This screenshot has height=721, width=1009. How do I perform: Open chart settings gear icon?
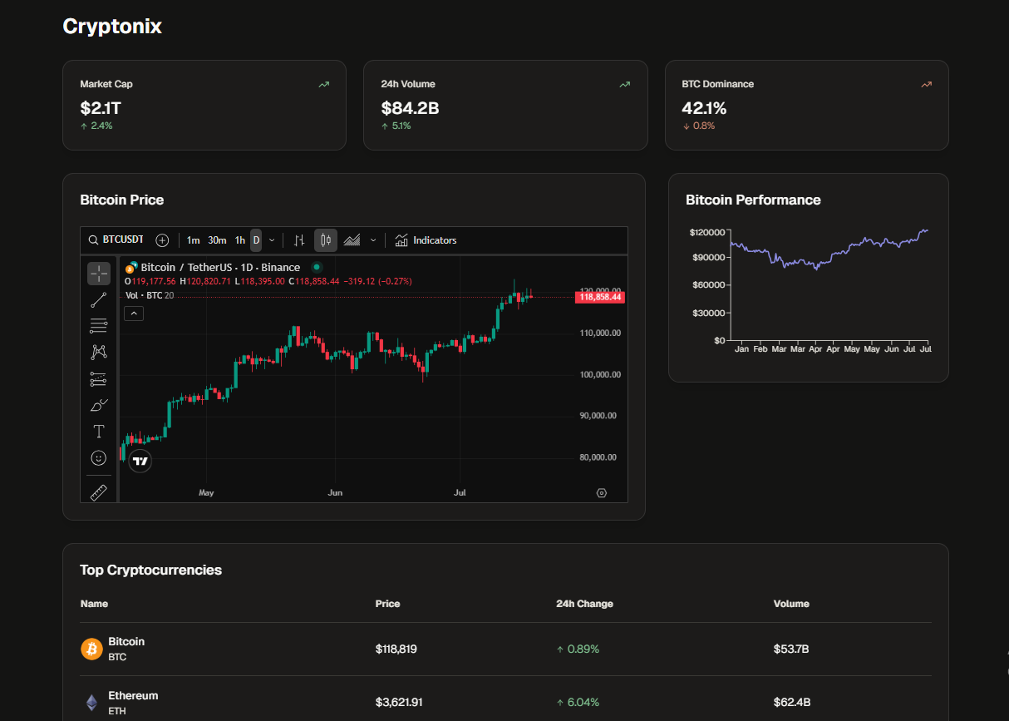pyautogui.click(x=602, y=493)
